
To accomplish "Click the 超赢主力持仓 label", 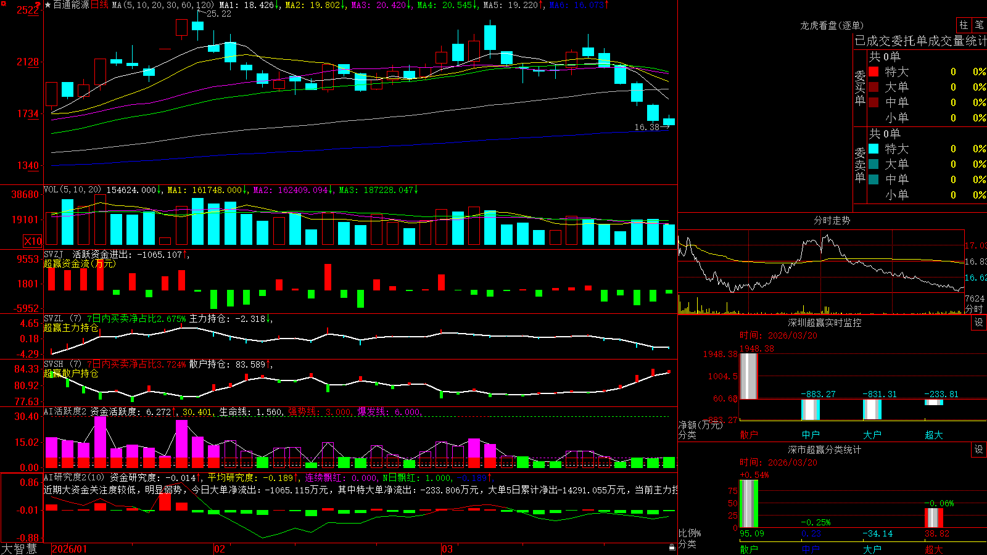I will [x=71, y=327].
